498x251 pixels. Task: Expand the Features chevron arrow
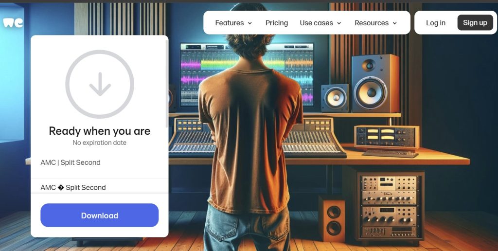pyautogui.click(x=250, y=23)
